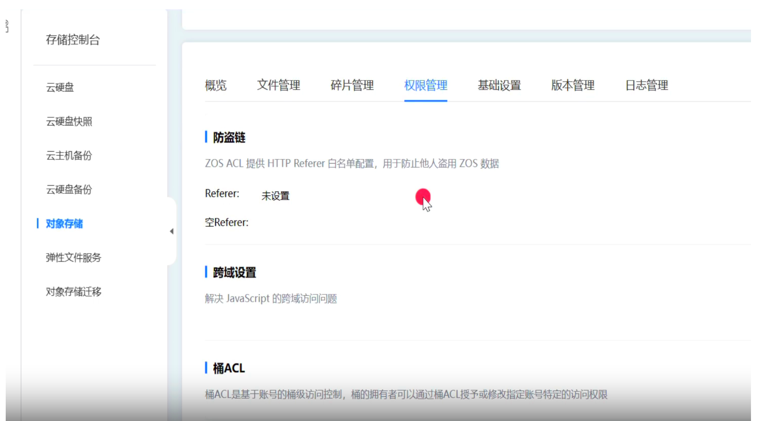This screenshot has width=765, height=421.
Task: Open the 版本管理 tab
Action: pos(573,85)
